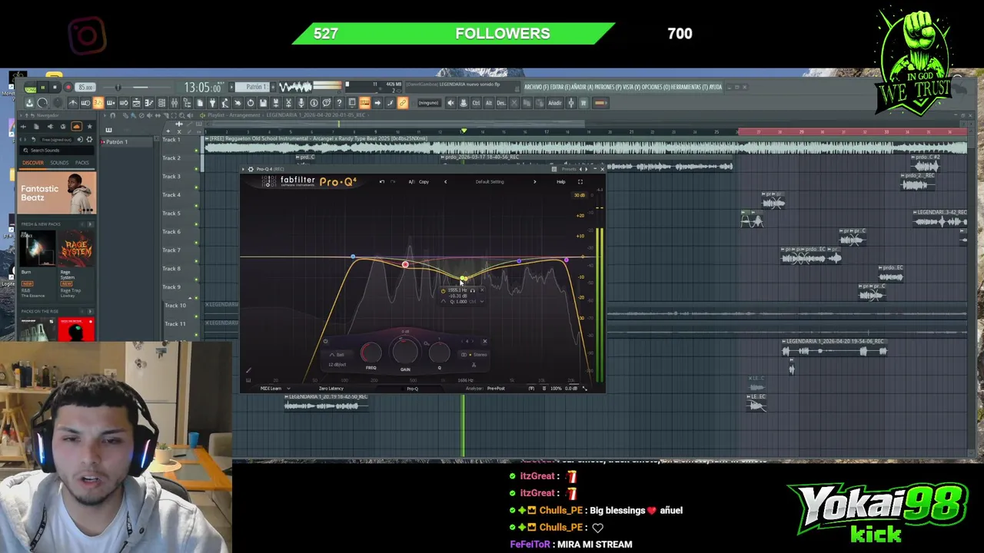This screenshot has height=553, width=984.
Task: Switch to the SOUNDS tab
Action: (x=59, y=163)
